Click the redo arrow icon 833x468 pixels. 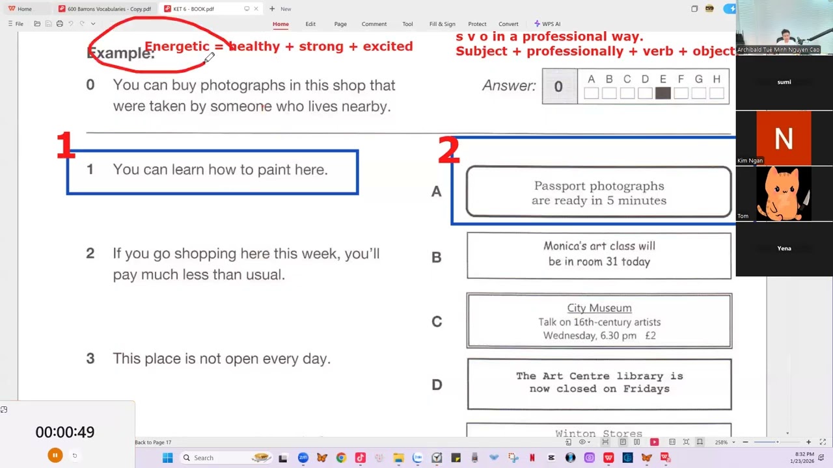pos(82,24)
